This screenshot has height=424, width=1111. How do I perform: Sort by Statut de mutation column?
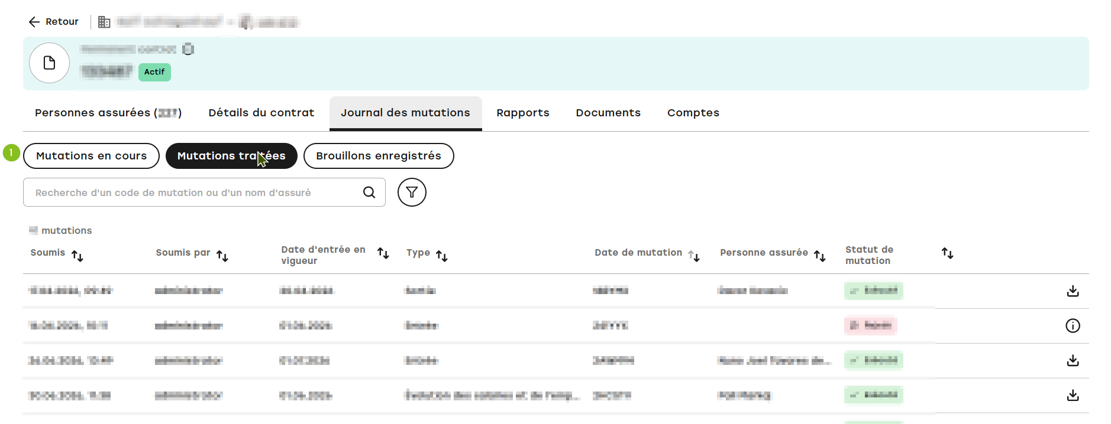[948, 253]
